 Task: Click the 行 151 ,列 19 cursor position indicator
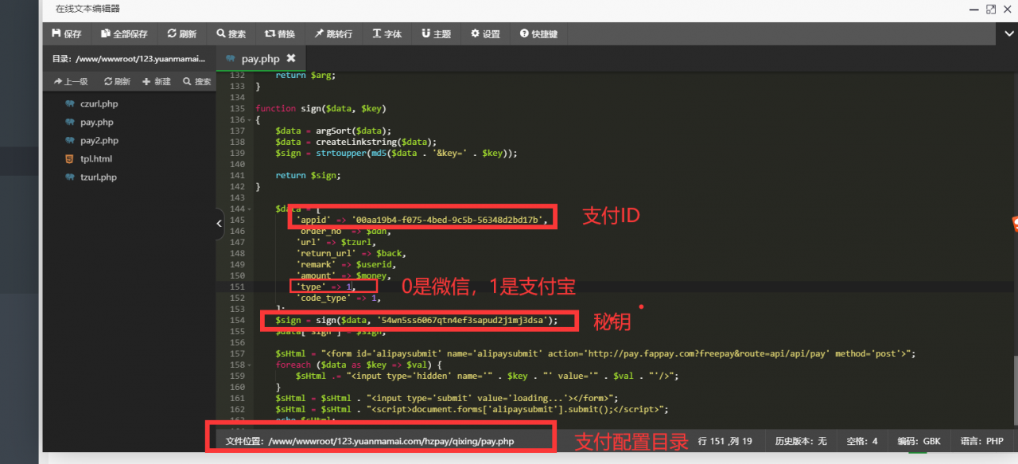725,440
